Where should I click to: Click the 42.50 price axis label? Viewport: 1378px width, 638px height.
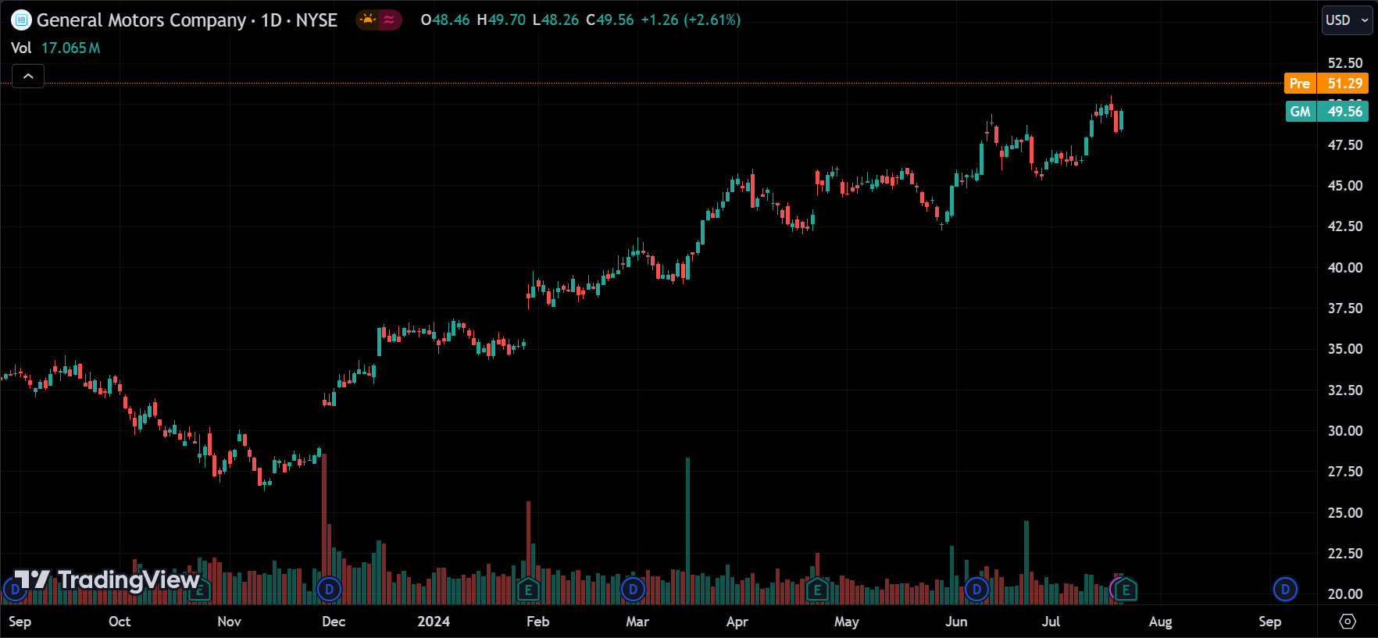[1345, 226]
